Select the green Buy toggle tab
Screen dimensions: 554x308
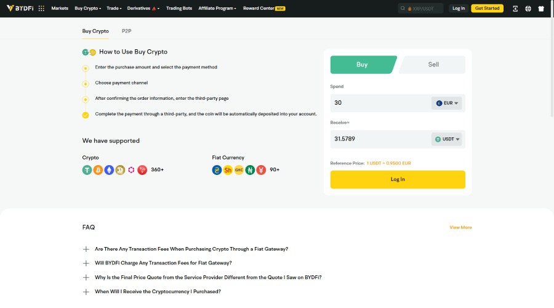tap(363, 65)
